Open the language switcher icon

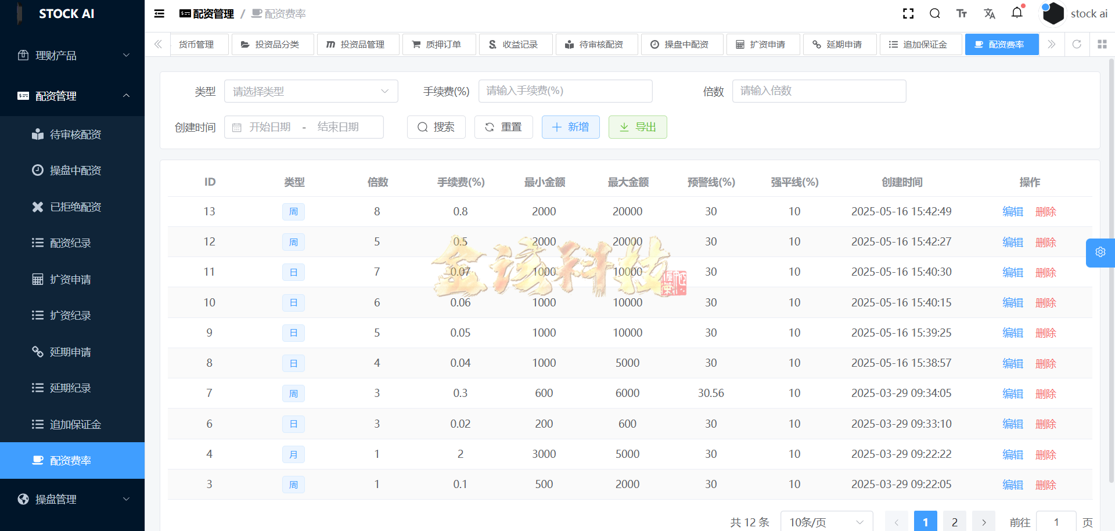(990, 13)
